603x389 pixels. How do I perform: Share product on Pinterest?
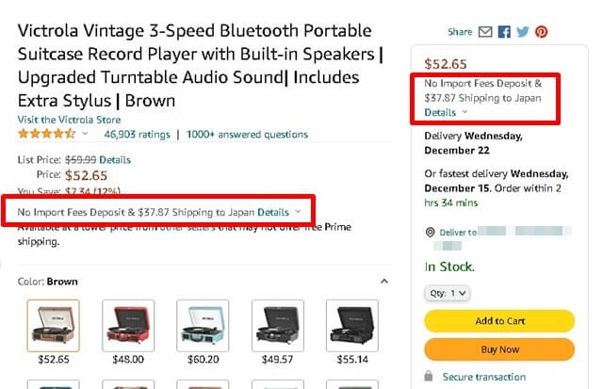click(542, 32)
